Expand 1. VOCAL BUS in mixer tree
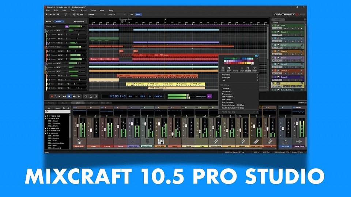351x197 pixels. point(46,116)
